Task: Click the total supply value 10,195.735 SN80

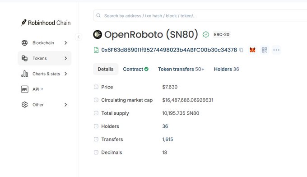Action: pyautogui.click(x=181, y=113)
